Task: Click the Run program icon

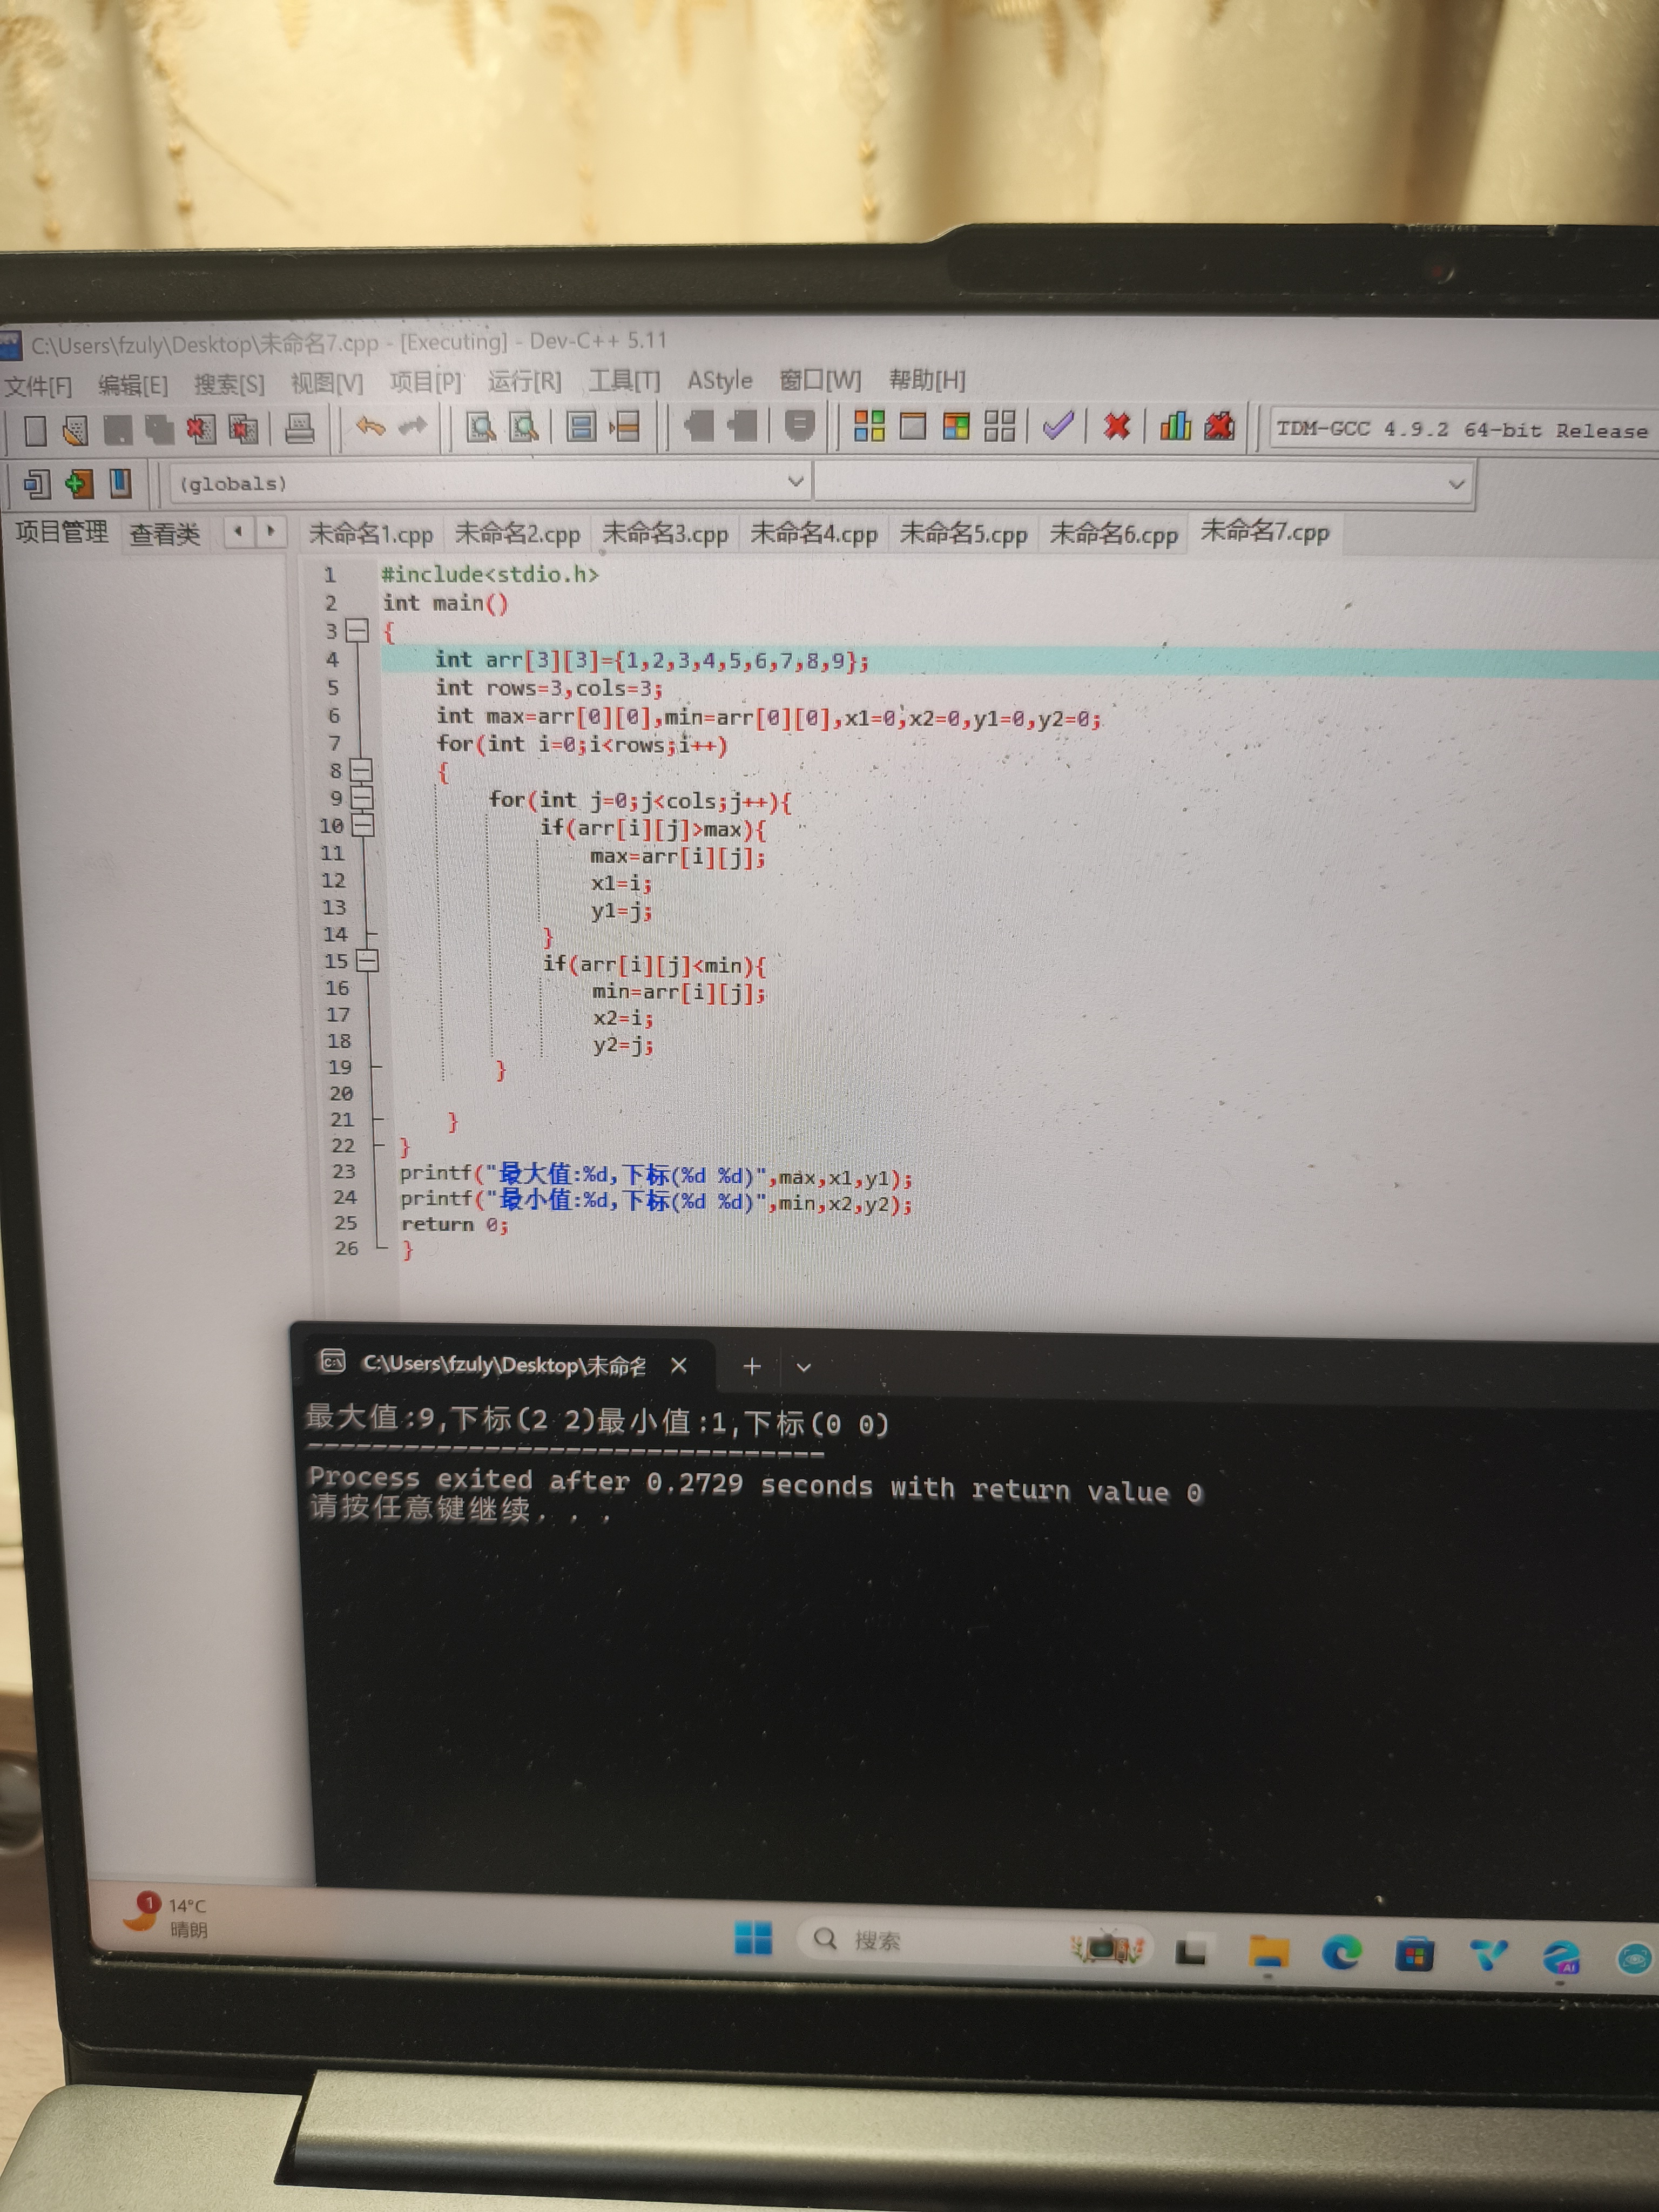Action: [x=912, y=427]
